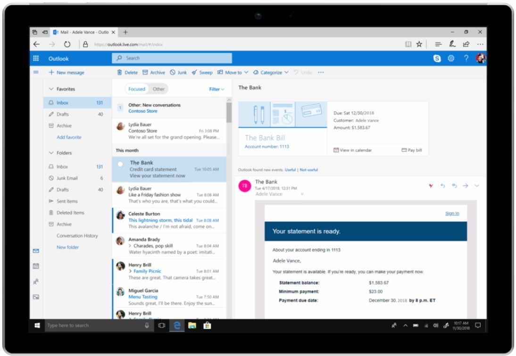516x356 pixels.
Task: Switch to Other inbox
Action: pyautogui.click(x=158, y=89)
